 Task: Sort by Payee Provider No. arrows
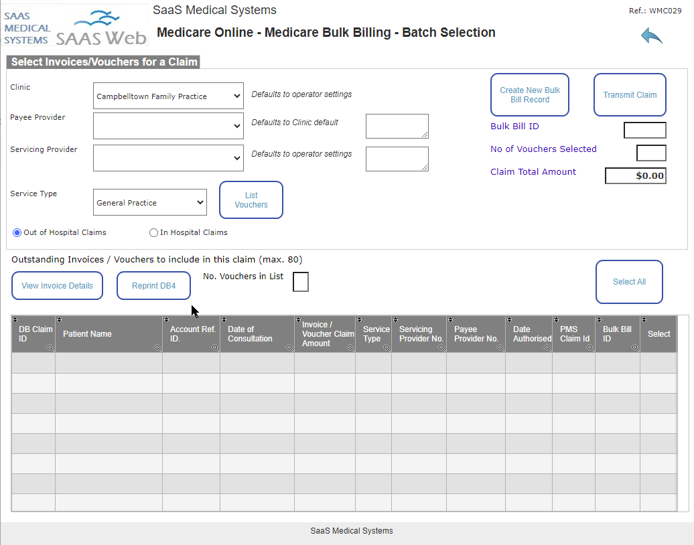pyautogui.click(x=451, y=319)
